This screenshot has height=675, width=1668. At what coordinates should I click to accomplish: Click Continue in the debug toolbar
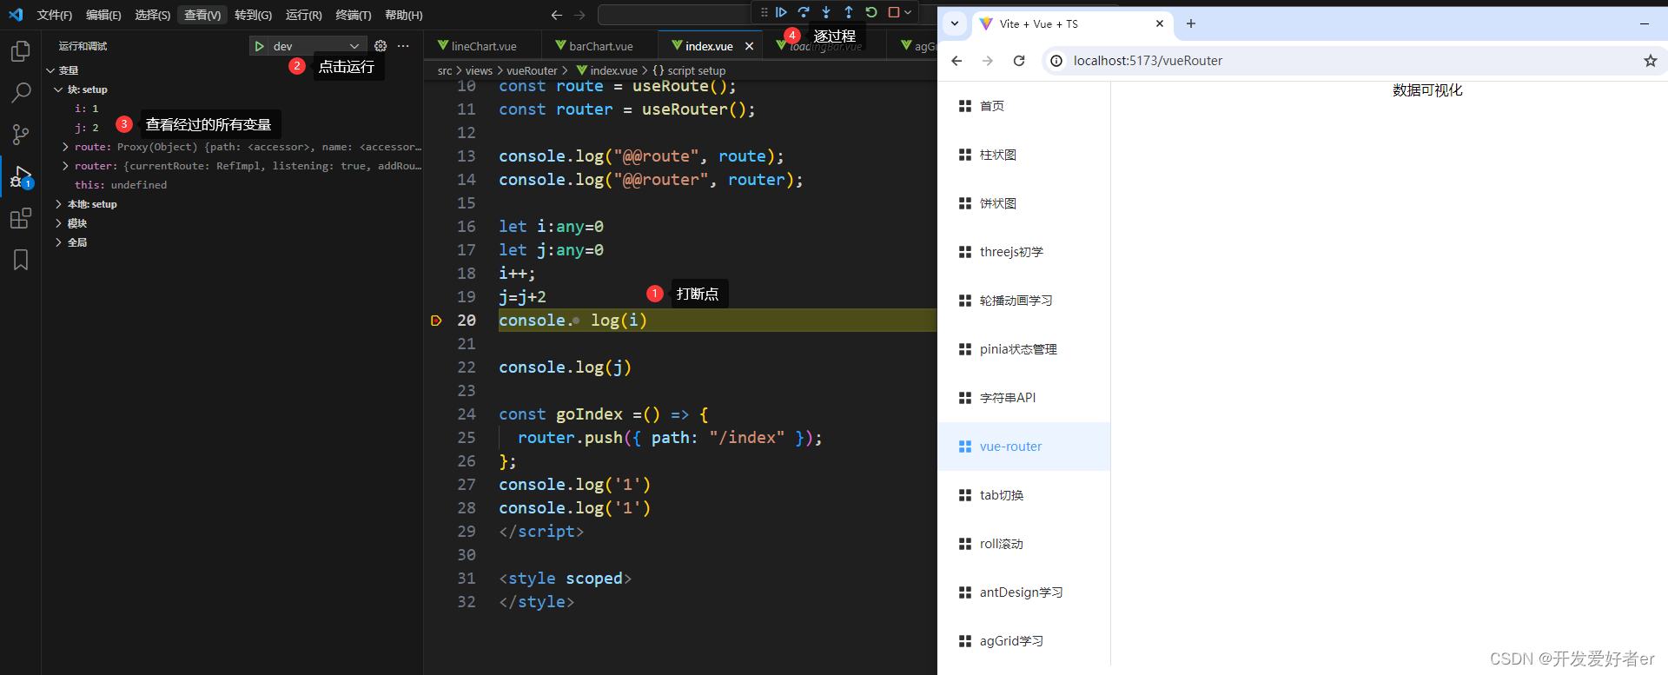coord(781,12)
